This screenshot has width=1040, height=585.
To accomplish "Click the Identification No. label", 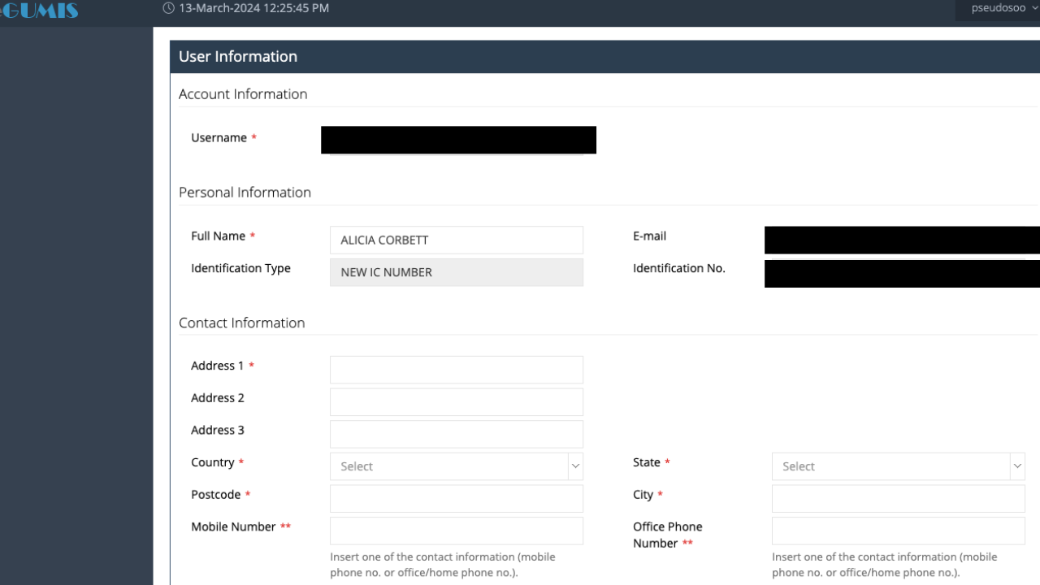I will pyautogui.click(x=678, y=268).
